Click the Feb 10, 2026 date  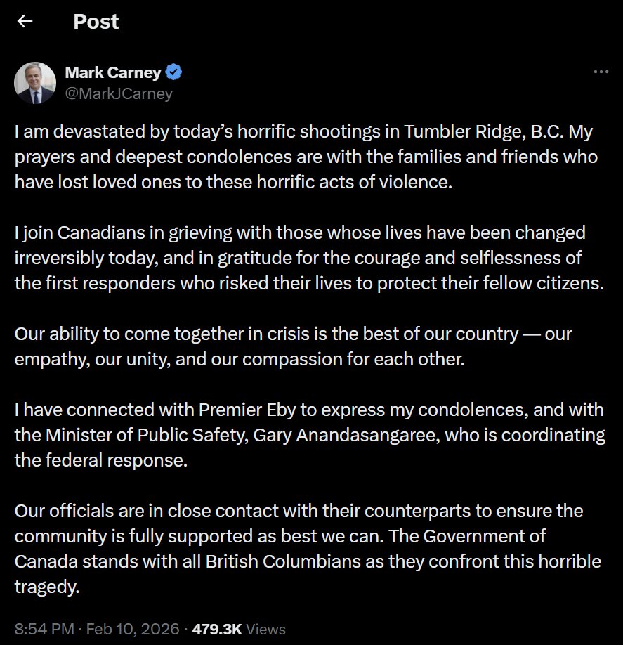pyautogui.click(x=133, y=629)
